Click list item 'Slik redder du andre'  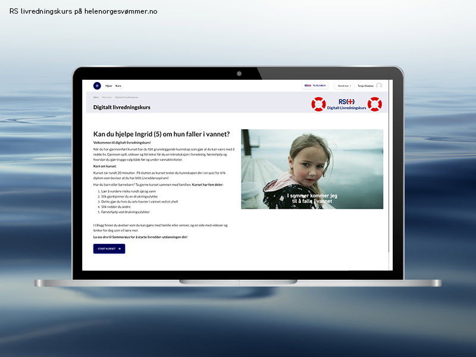pos(116,206)
